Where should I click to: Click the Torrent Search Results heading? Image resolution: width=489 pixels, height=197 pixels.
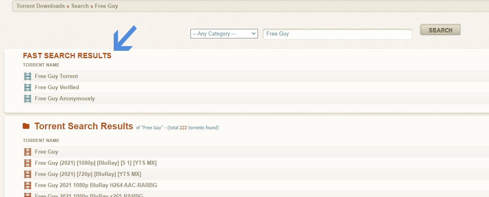[x=84, y=126]
